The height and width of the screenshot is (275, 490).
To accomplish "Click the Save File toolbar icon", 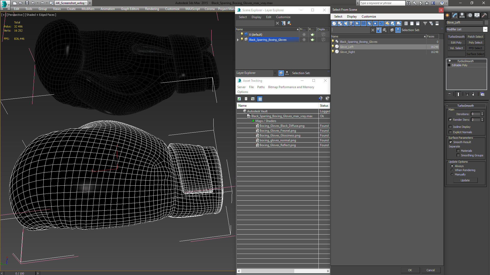I will point(27,3).
